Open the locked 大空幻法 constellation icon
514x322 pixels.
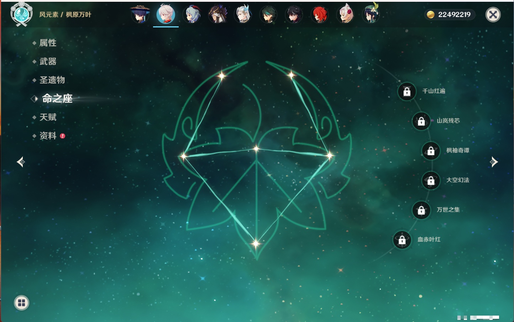[x=431, y=180]
